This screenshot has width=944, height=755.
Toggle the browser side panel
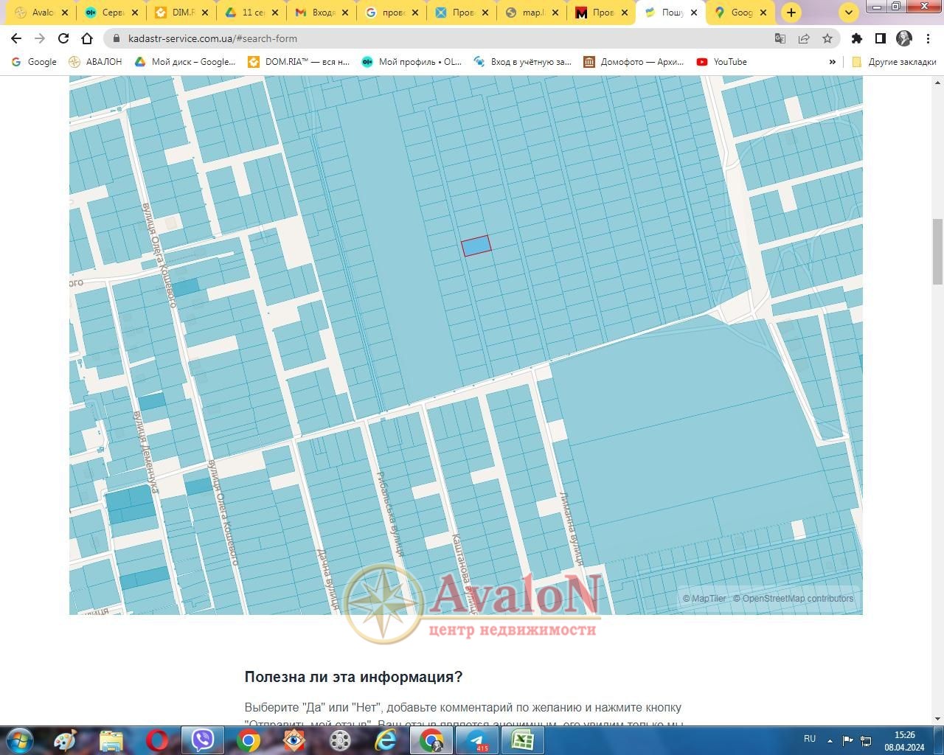coord(880,38)
